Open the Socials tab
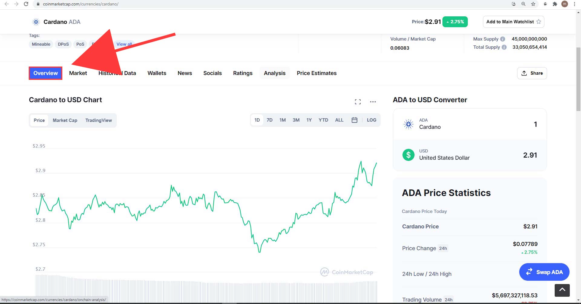581x304 pixels. click(212, 73)
